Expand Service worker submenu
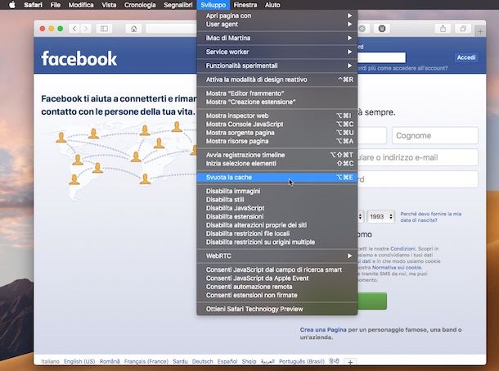Screen dimensions: 499x371 click(277, 52)
